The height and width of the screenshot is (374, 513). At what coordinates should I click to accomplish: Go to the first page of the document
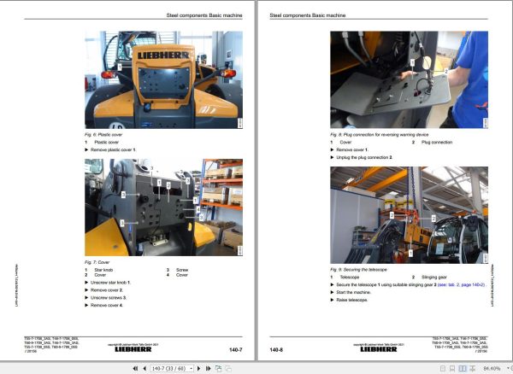(135, 368)
